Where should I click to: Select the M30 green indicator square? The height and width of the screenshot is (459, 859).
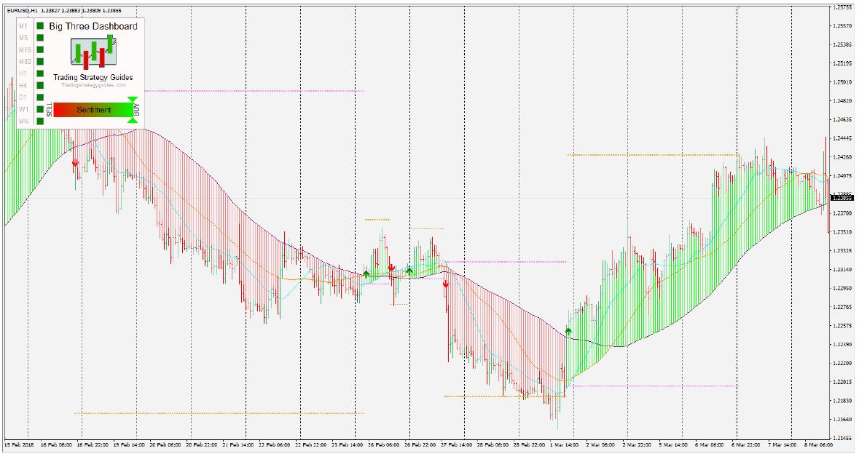pyautogui.click(x=40, y=62)
